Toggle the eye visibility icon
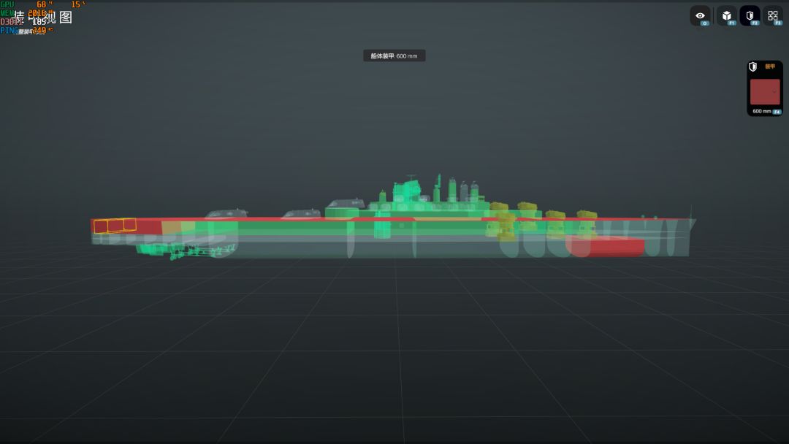This screenshot has width=789, height=444. 700,16
